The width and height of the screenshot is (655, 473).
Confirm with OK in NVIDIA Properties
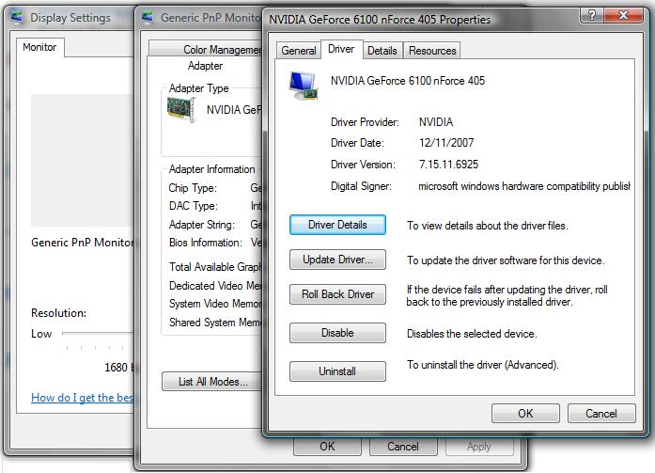tap(525, 413)
